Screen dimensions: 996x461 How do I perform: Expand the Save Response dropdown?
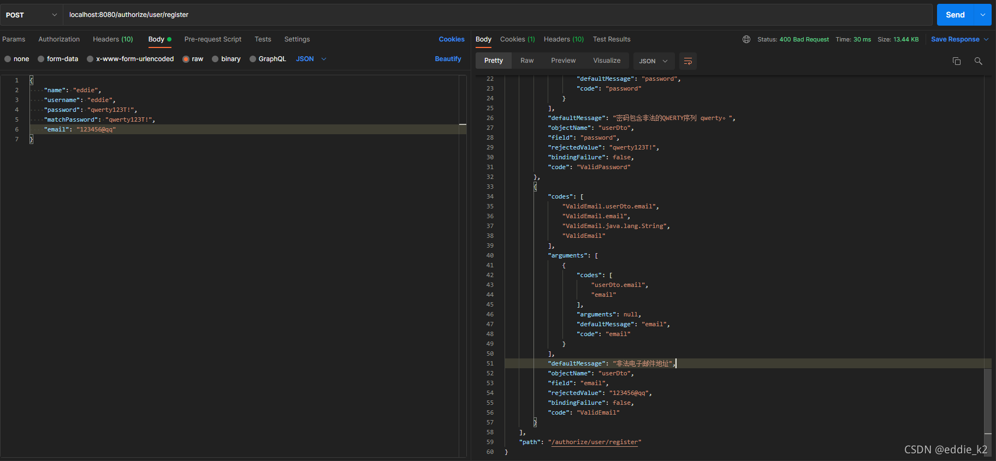coord(987,39)
